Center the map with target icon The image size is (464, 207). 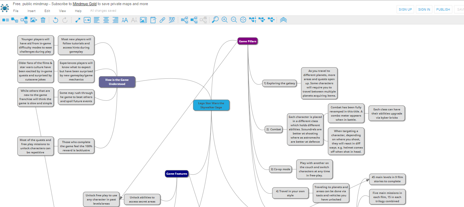pos(243,20)
